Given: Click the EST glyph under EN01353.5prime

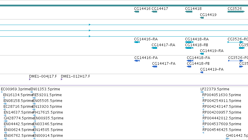Looking at the screenshot, I should coord(31,92).
